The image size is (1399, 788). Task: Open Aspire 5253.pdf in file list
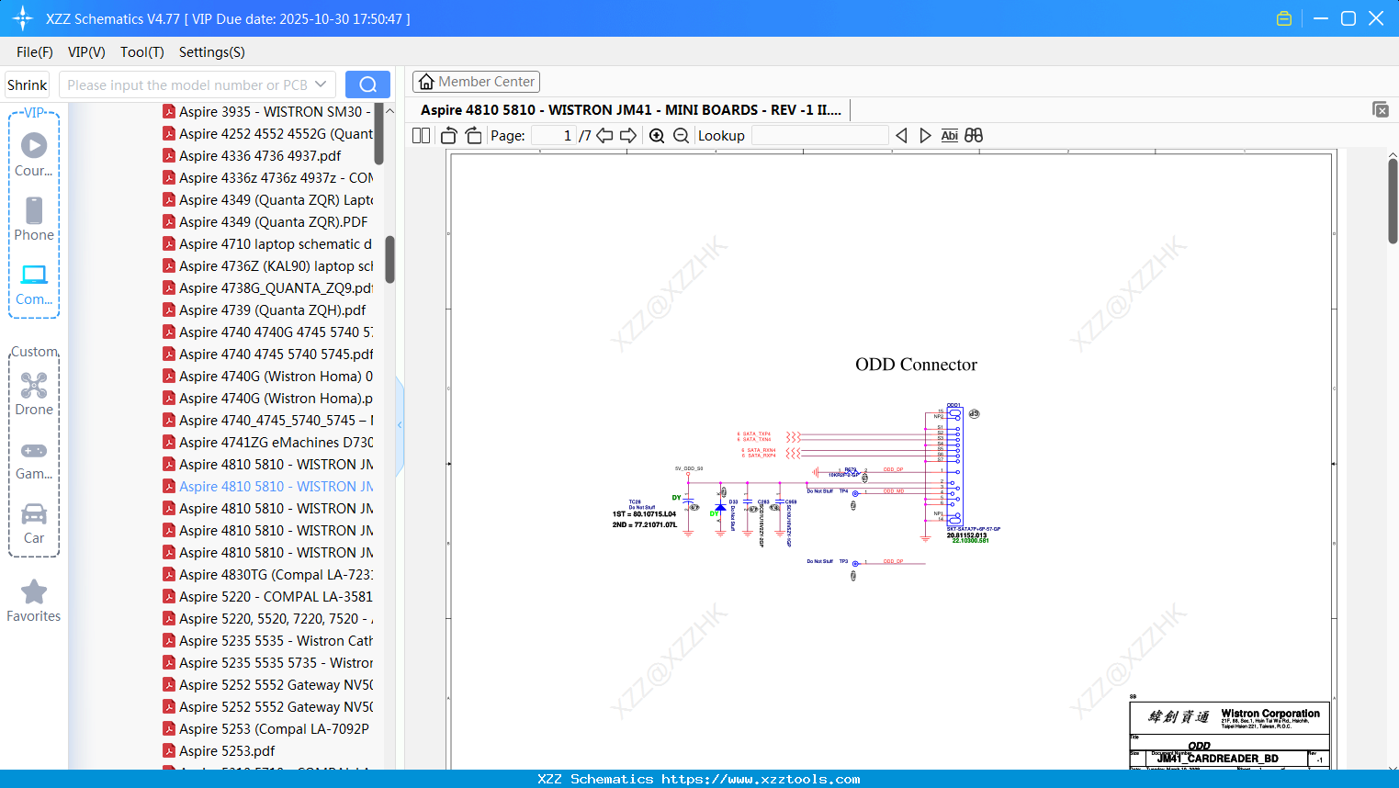pyautogui.click(x=227, y=751)
